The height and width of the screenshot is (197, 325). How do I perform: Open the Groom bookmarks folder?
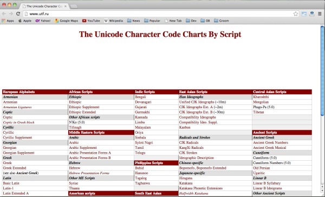click(x=222, y=21)
